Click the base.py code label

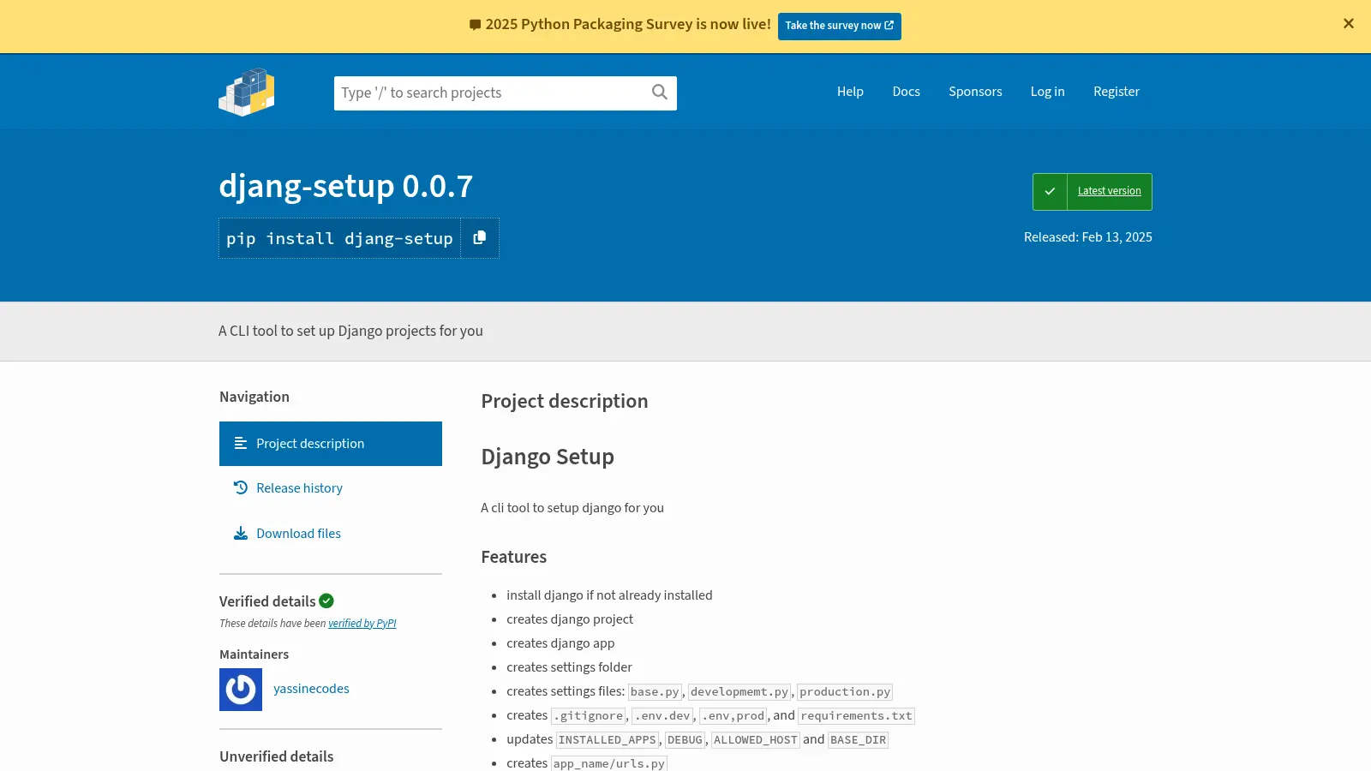655,692
